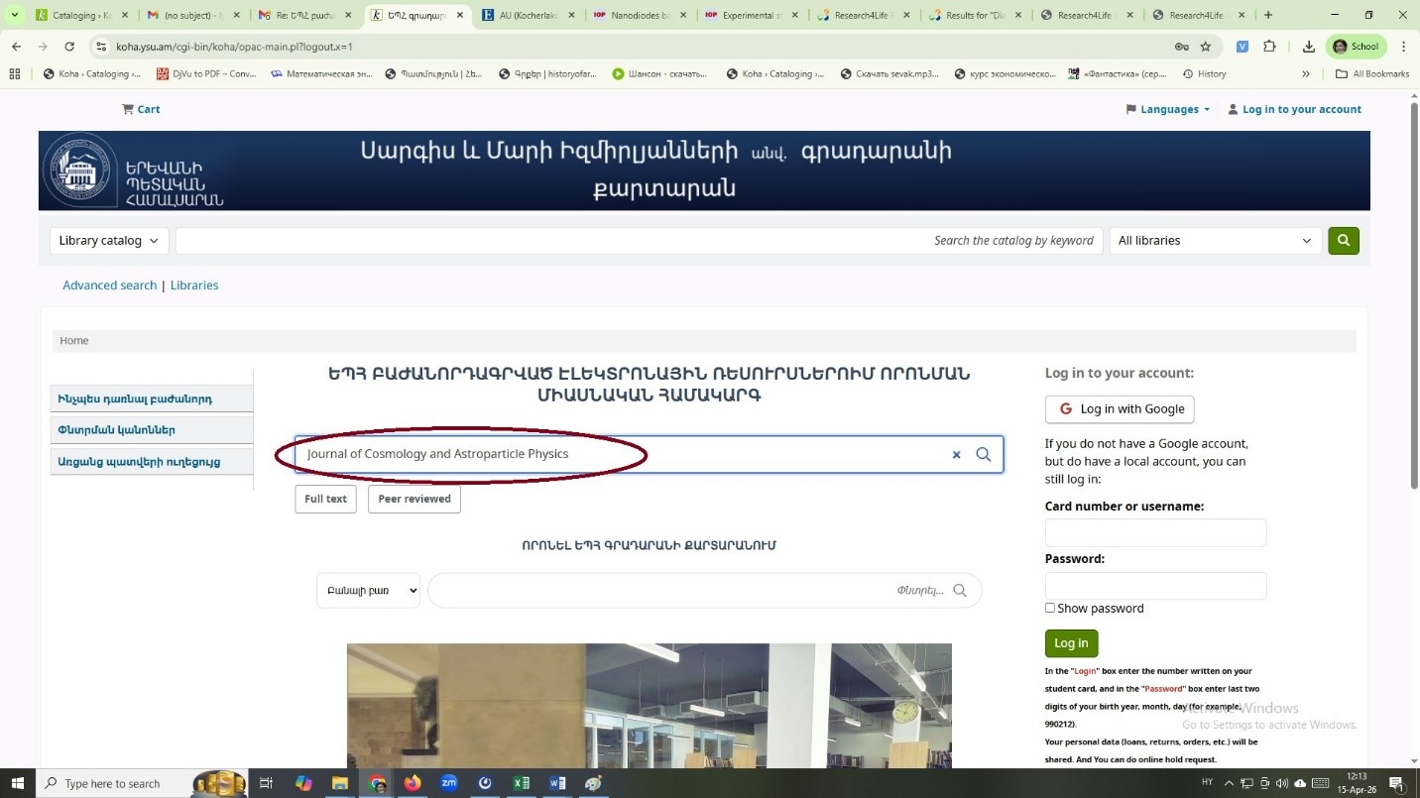Open the browser Extensions puzzle icon
This screenshot has height=798, width=1420.
pos(1269,47)
